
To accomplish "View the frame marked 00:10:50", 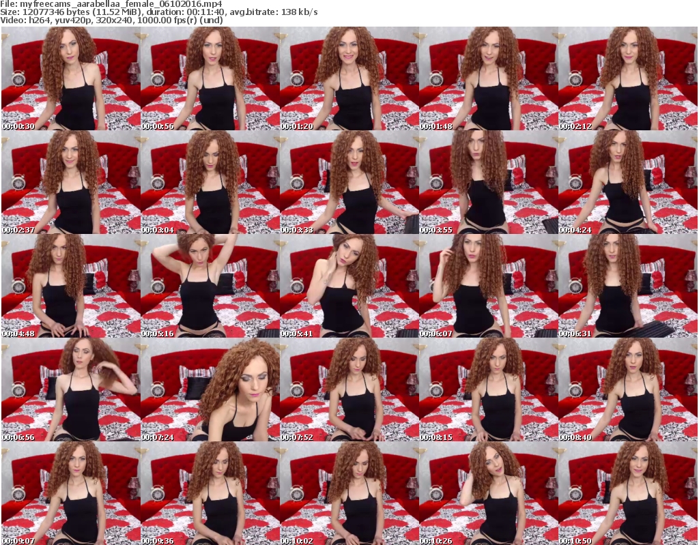I will [x=628, y=493].
